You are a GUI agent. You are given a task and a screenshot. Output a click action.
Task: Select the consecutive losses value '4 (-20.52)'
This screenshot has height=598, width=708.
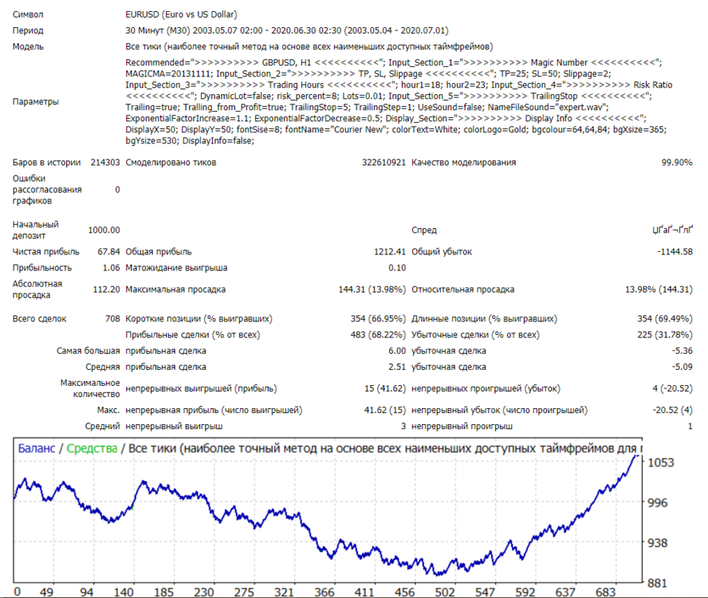click(672, 388)
